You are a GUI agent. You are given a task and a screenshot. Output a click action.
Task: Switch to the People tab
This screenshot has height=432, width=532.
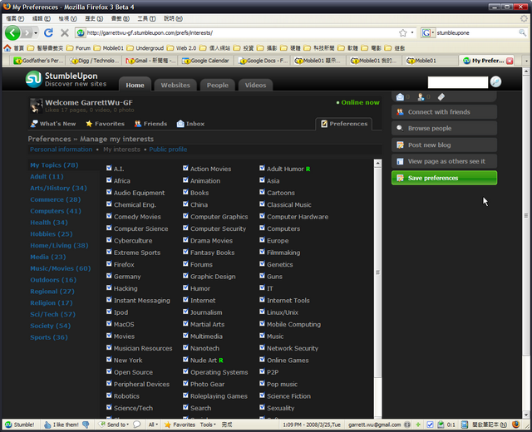pos(218,85)
